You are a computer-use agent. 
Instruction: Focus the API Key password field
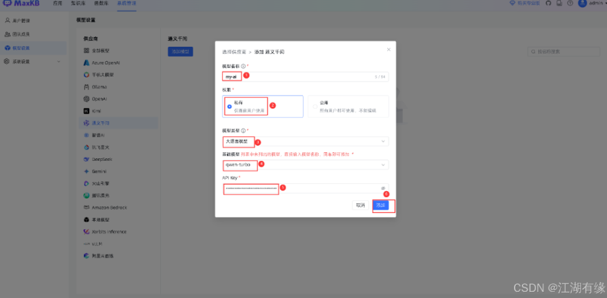coord(305,189)
